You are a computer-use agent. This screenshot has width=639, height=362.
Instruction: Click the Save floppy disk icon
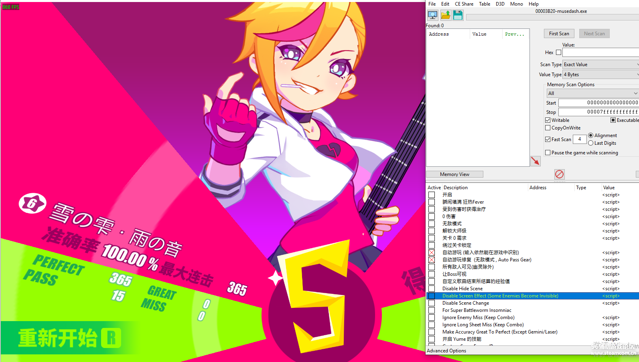[458, 15]
